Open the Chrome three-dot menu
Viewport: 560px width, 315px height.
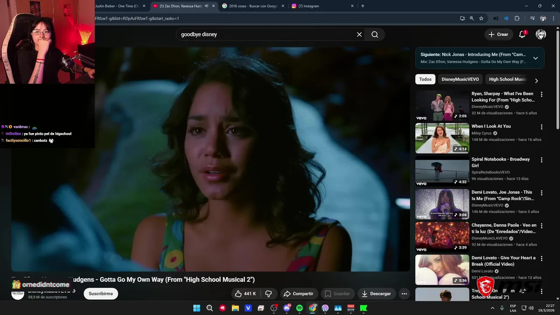tap(553, 18)
